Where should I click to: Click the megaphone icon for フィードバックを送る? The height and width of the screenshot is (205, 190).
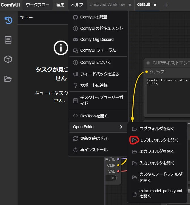[75, 74]
